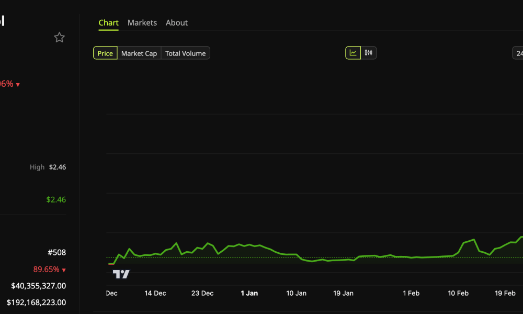Click the TradingView logo on the chart
The width and height of the screenshot is (523, 314).
121,274
